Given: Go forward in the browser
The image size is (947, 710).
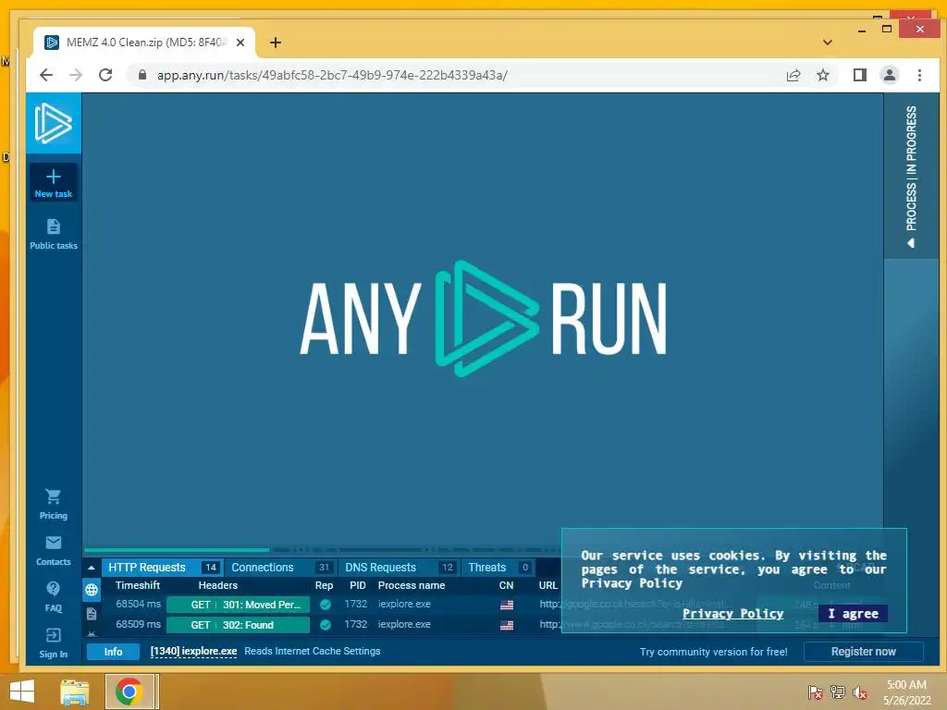Looking at the screenshot, I should (76, 75).
